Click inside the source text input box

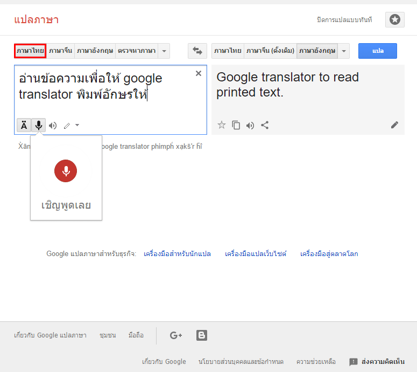pos(111,100)
